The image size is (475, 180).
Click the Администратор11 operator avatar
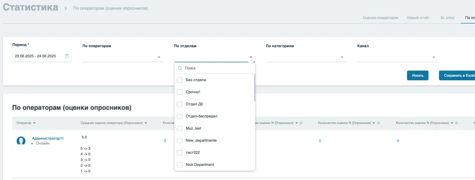tap(21, 141)
